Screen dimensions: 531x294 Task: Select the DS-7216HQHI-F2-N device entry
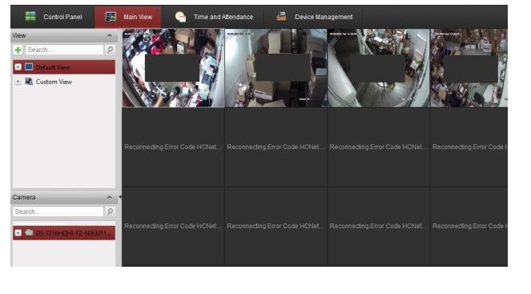[x=64, y=233]
